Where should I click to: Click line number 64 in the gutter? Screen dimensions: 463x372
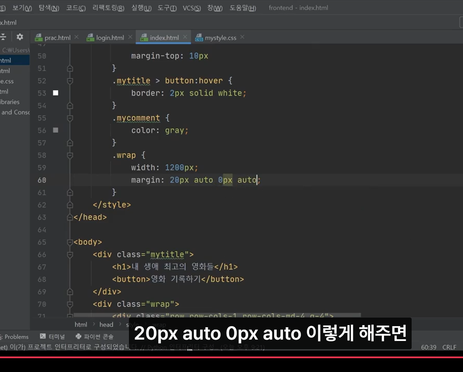click(x=42, y=230)
